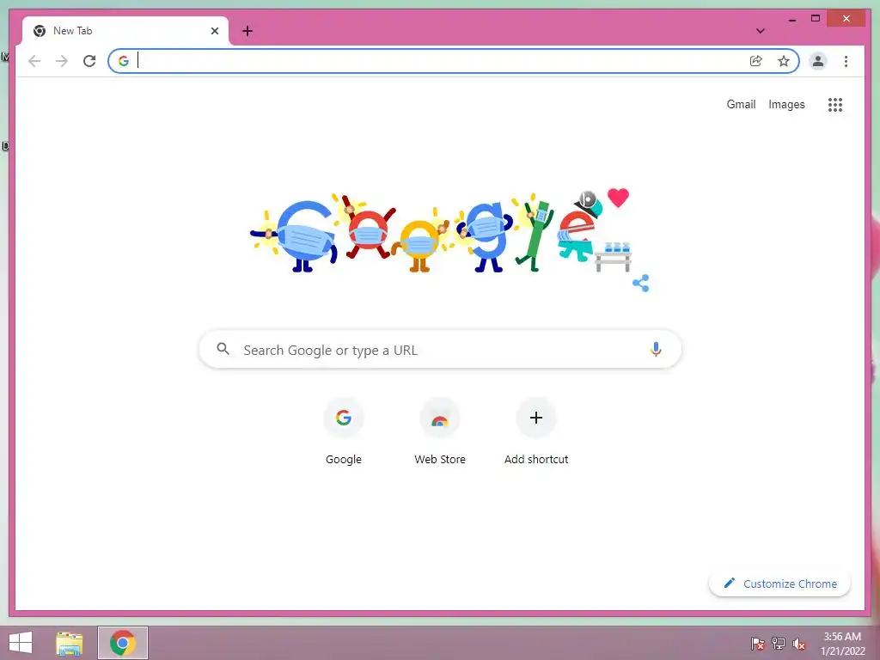The height and width of the screenshot is (660, 880).
Task: Share this page icon in address bar
Action: pos(756,61)
